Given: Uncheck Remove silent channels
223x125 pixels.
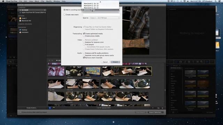Looking at the screenshot, I should [x=84, y=58].
